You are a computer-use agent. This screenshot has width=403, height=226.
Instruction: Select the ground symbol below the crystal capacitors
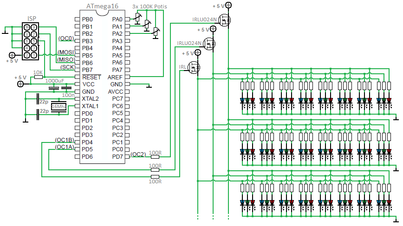pyautogui.click(x=26, y=121)
